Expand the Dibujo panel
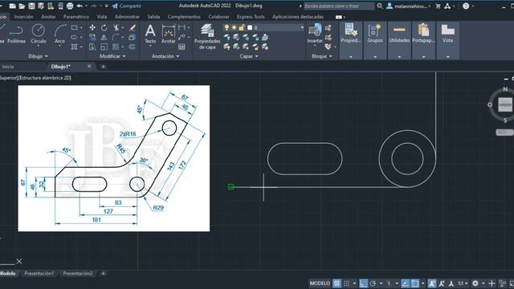 38,56
